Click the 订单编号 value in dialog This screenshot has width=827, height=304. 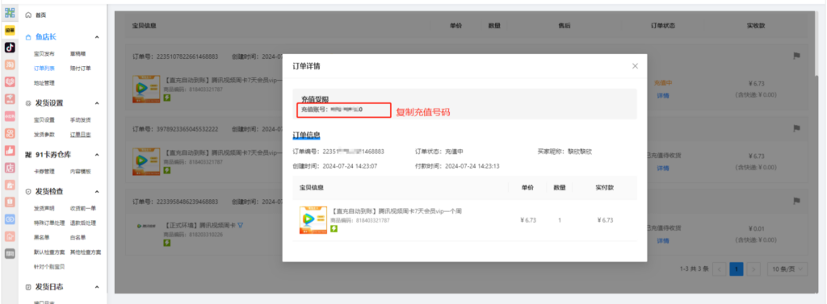click(x=354, y=152)
